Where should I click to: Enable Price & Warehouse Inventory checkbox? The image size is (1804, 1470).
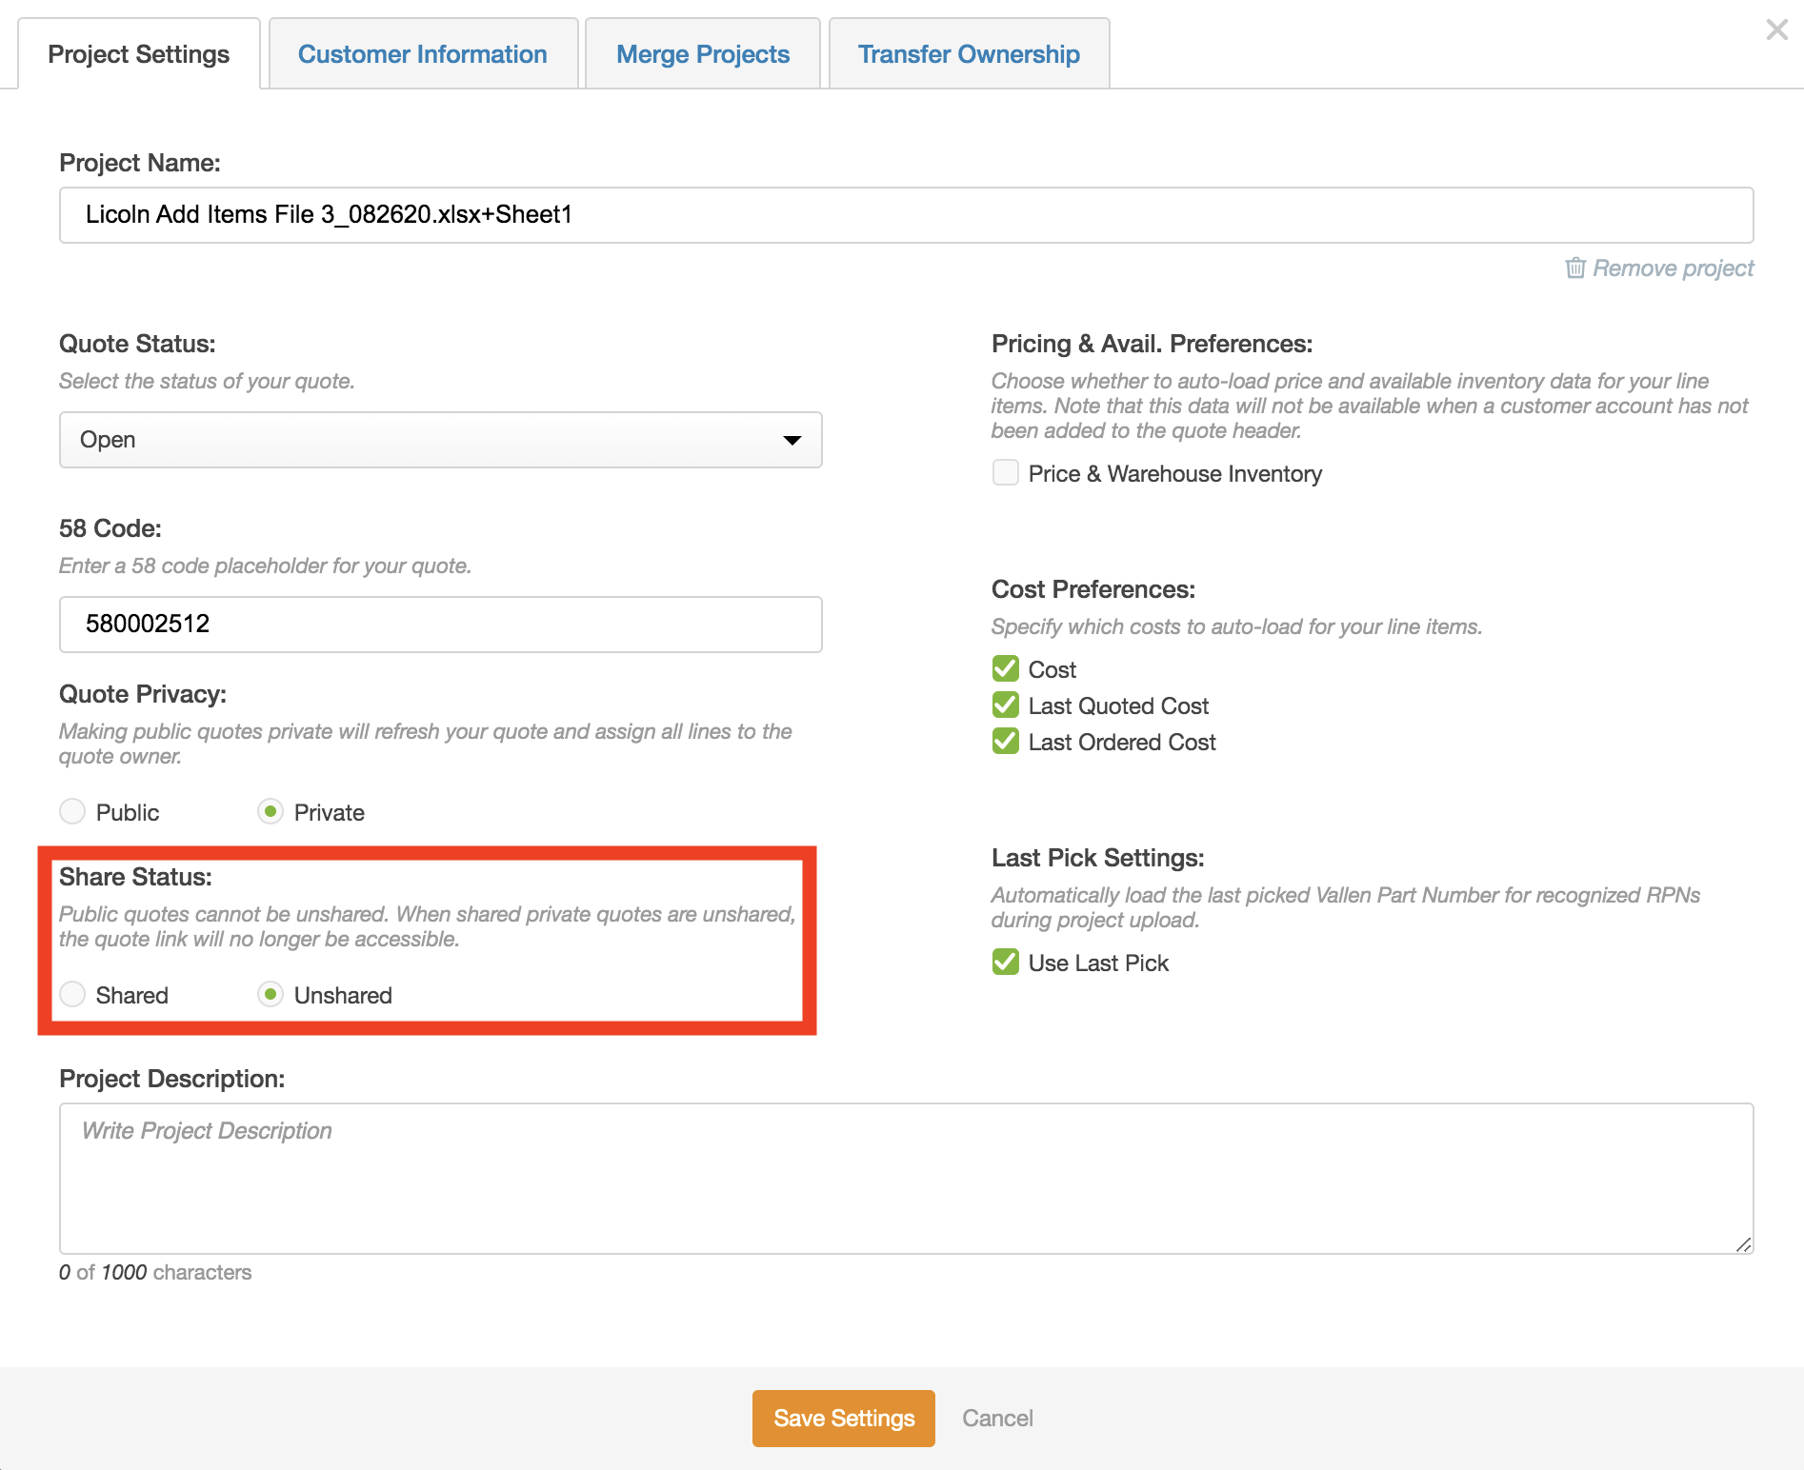tap(1006, 473)
